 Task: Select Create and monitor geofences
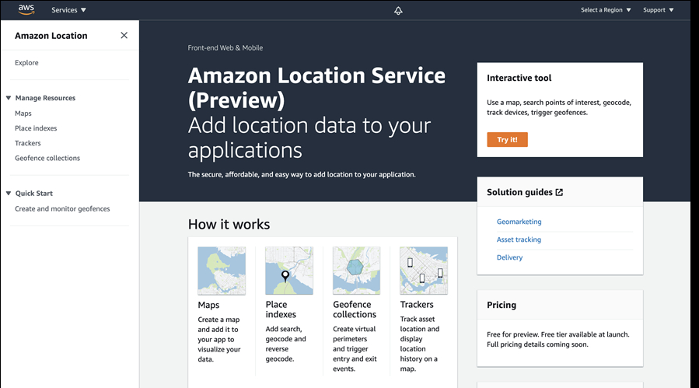click(62, 208)
